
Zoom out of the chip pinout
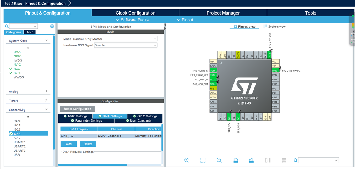[x=219, y=160]
